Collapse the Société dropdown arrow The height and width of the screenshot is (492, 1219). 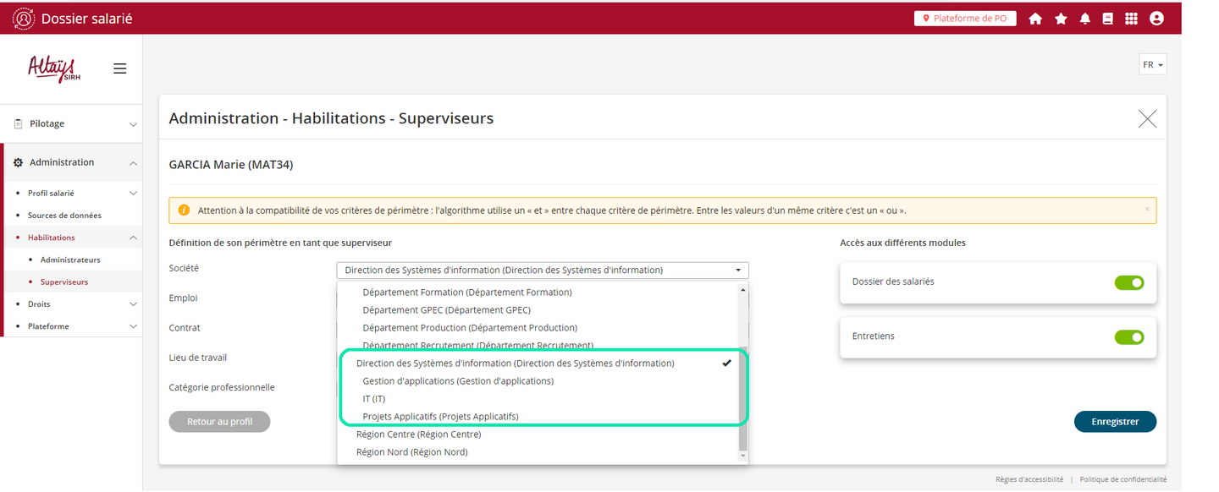pos(738,271)
